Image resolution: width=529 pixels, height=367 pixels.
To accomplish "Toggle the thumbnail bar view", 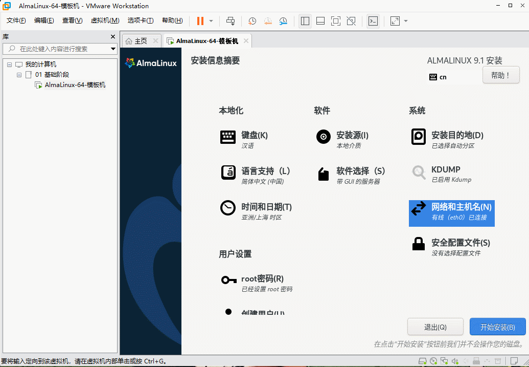I will coord(320,21).
